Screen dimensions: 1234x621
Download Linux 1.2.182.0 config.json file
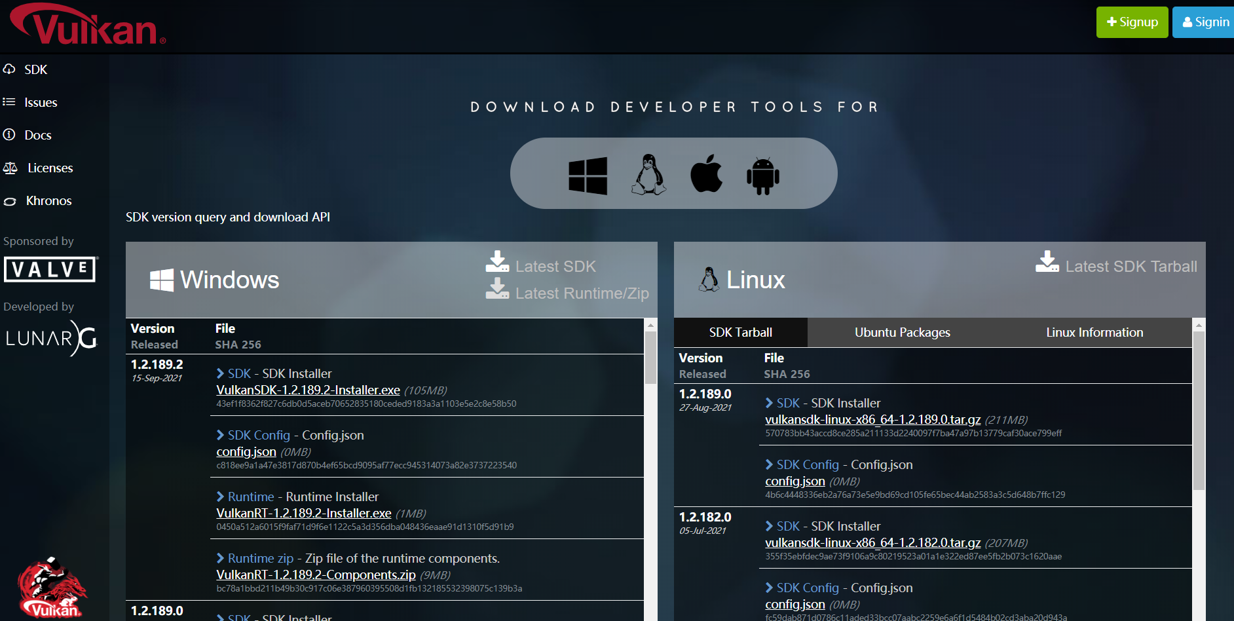coord(795,604)
